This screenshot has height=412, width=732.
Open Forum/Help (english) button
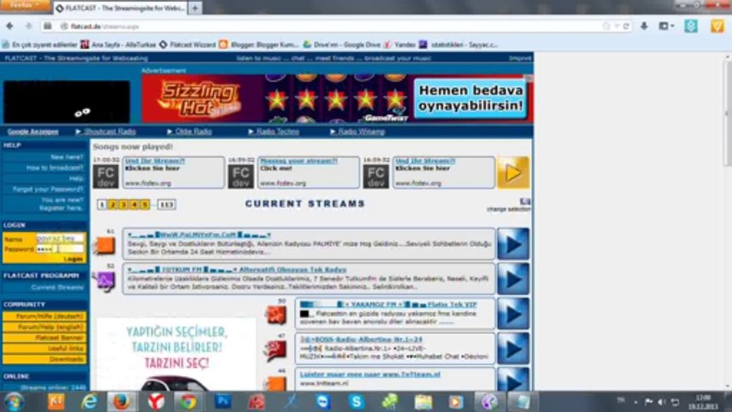45,327
